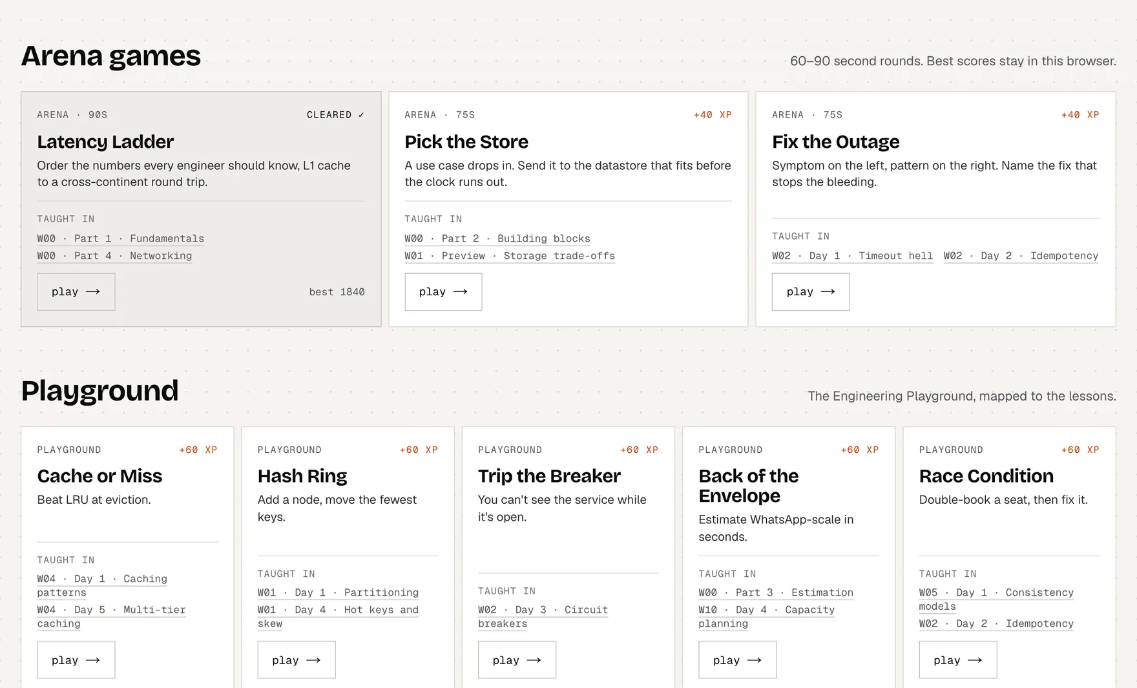Open W02 Day 1 Timeout hell link
The width and height of the screenshot is (1137, 688).
pos(852,256)
